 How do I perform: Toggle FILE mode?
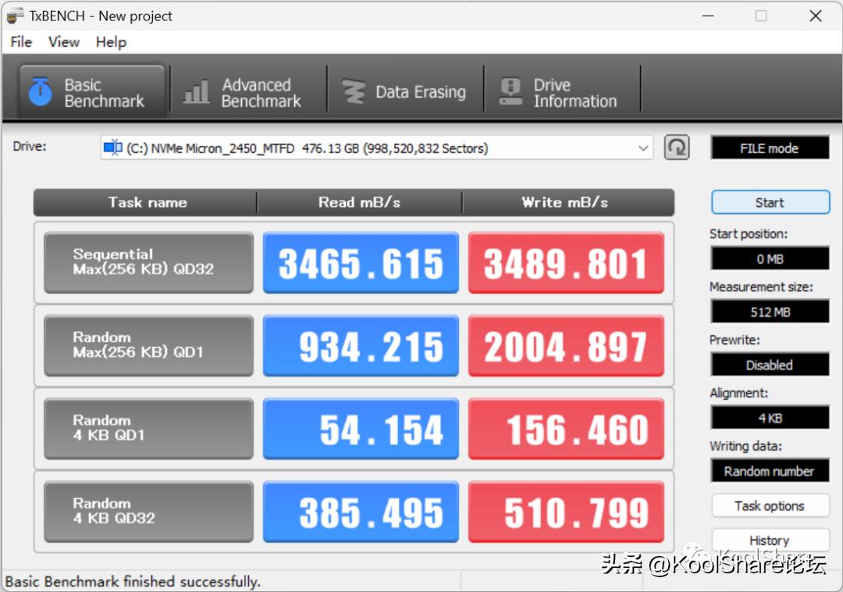[770, 148]
